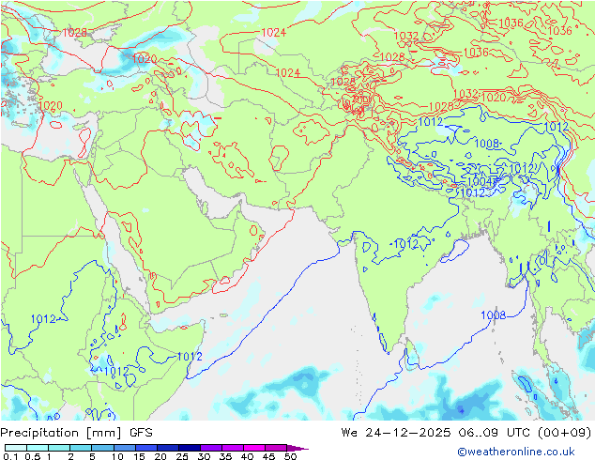Click the legend scale value '0.1'
595x460 pixels.
pos(10,456)
